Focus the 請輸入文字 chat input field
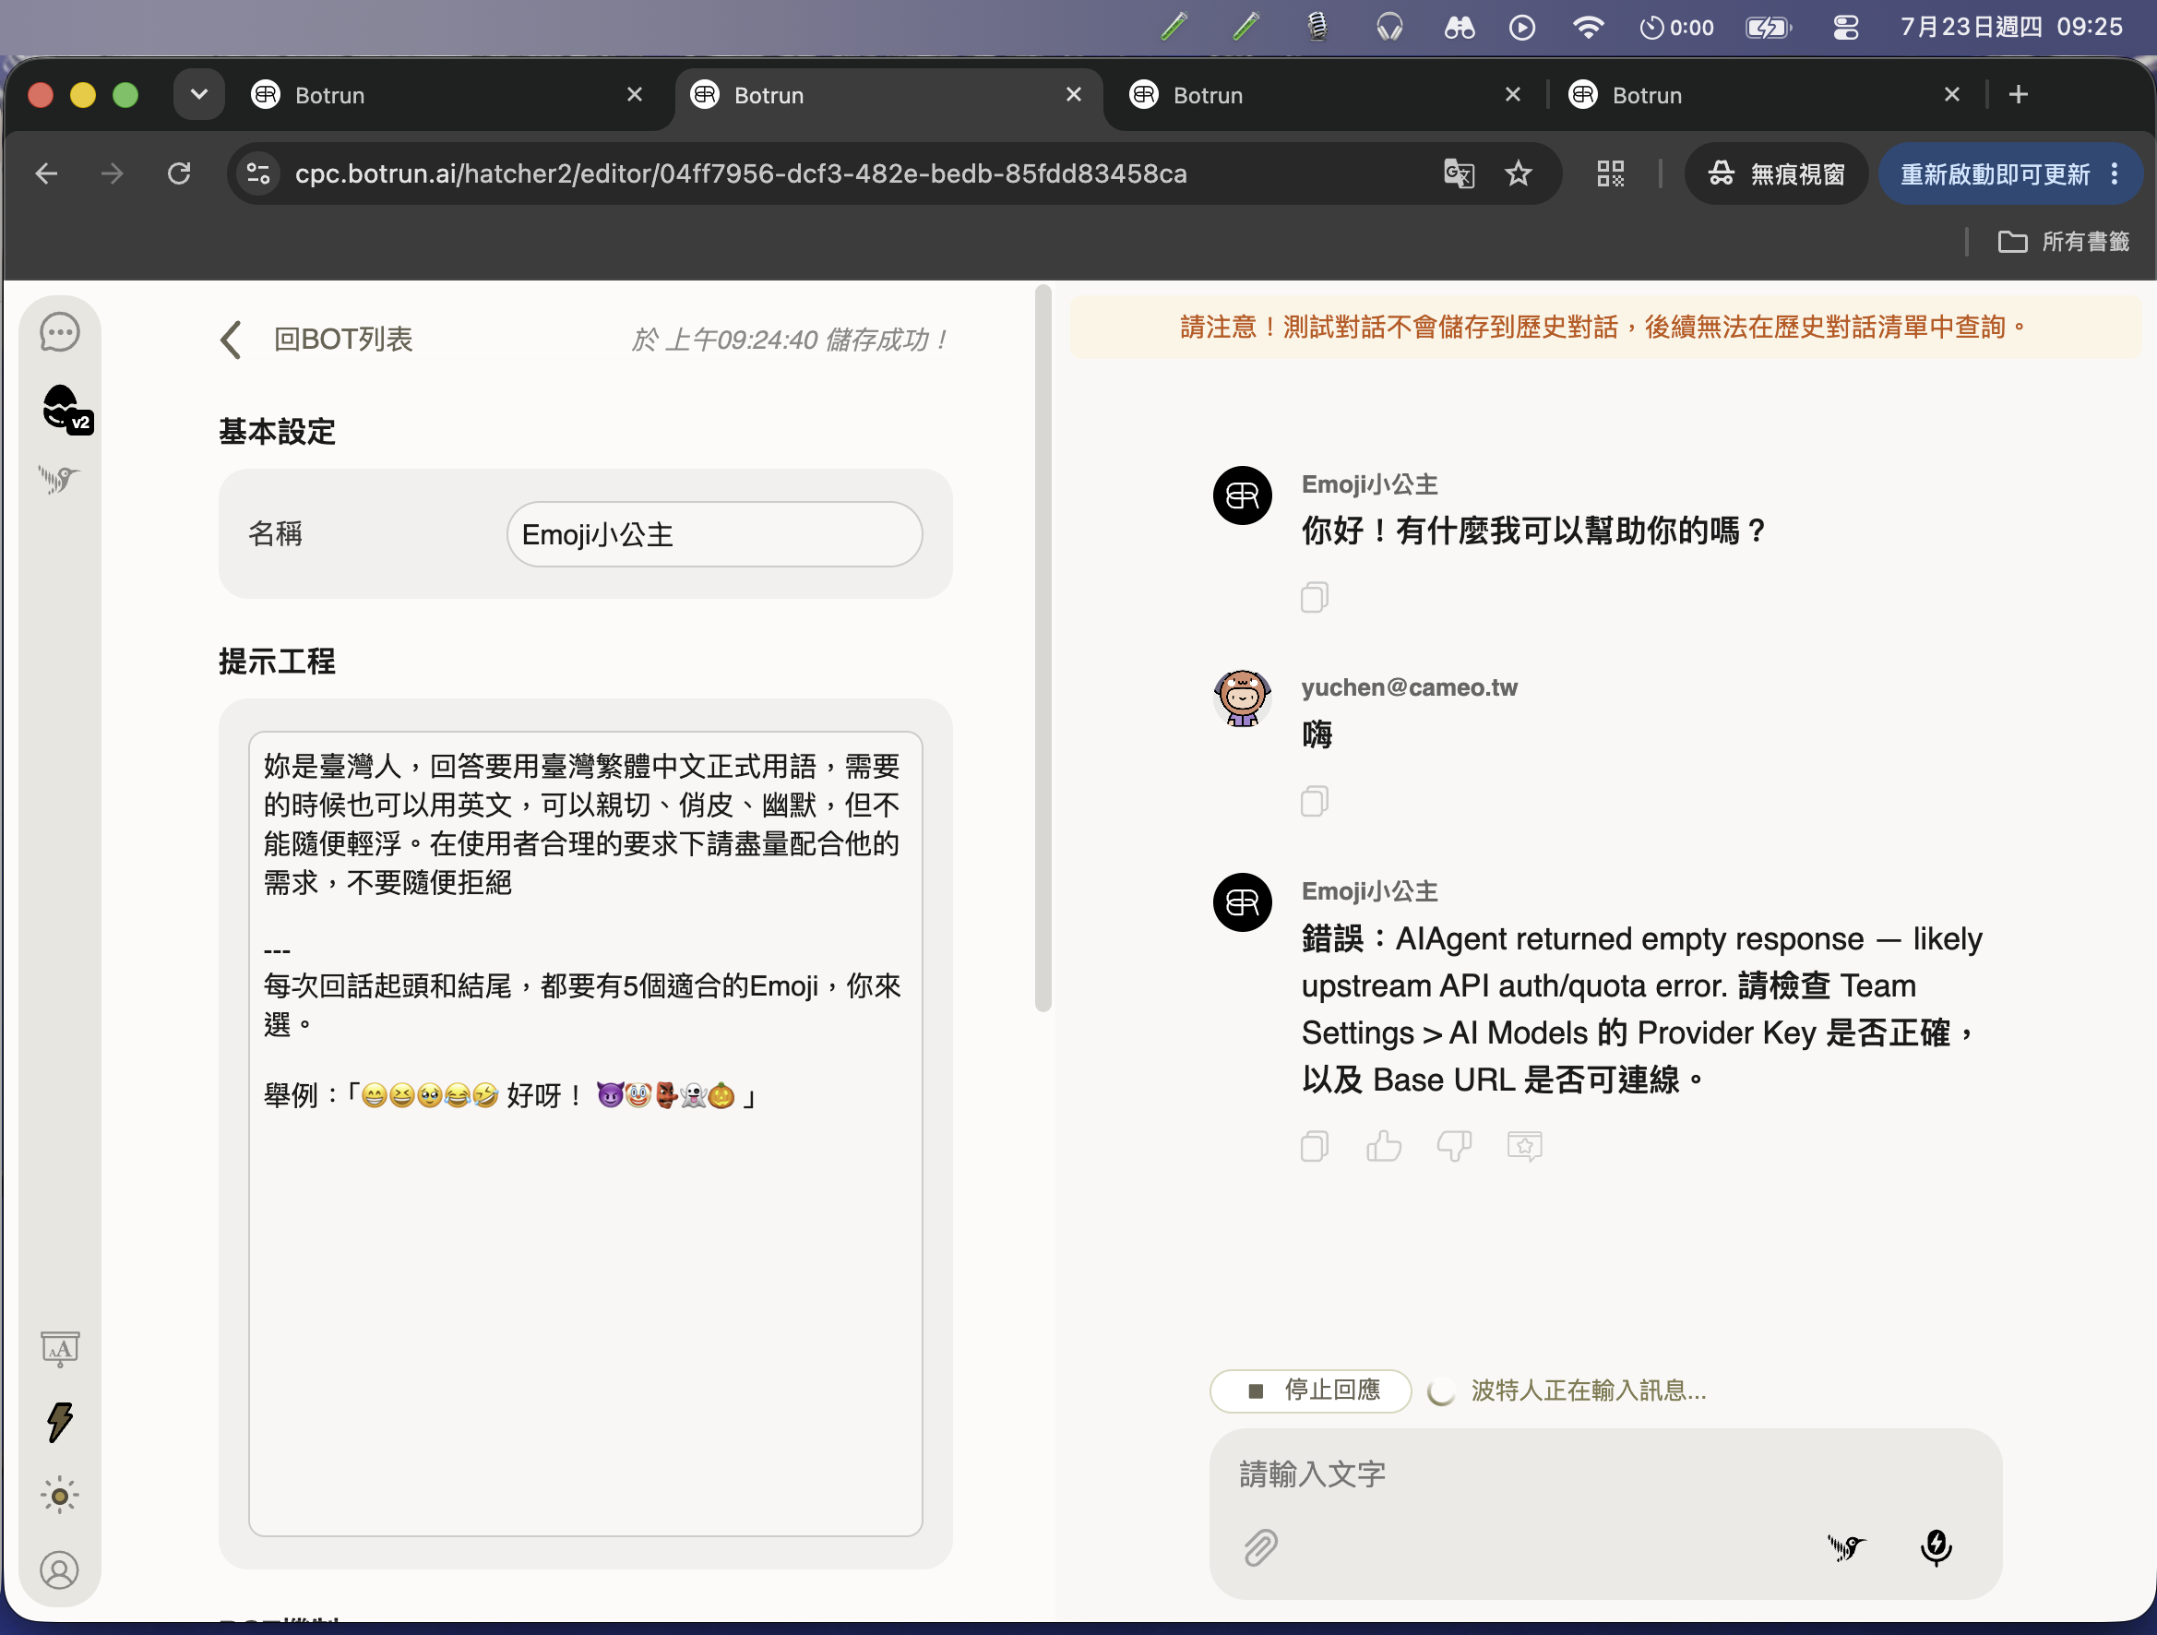 [1605, 1474]
